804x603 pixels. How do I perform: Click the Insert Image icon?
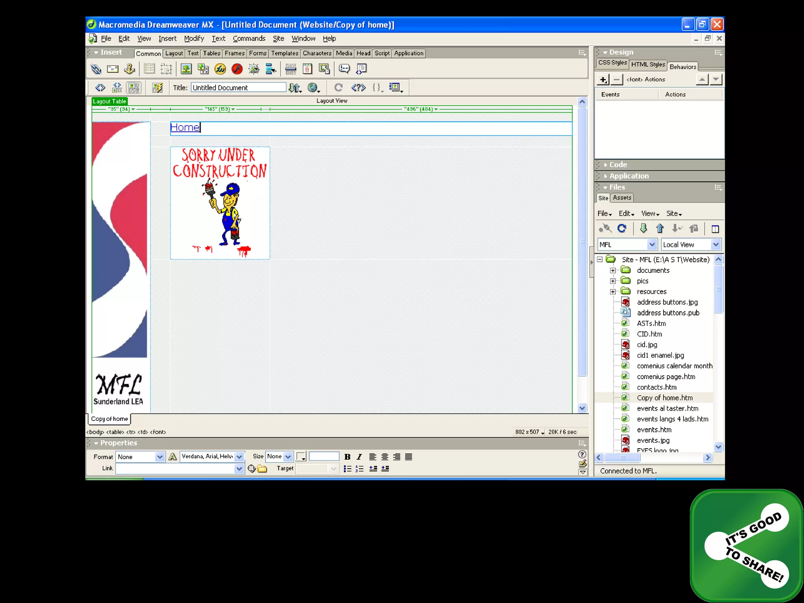point(186,69)
